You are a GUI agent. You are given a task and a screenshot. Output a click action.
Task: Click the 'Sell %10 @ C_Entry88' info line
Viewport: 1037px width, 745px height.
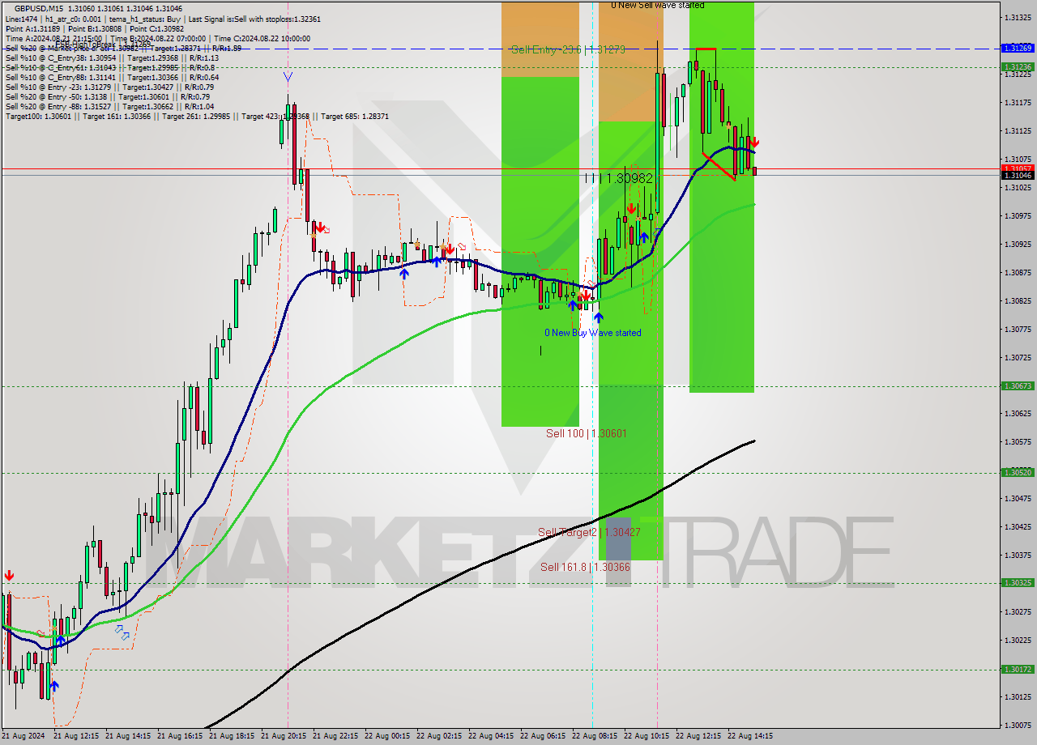pyautogui.click(x=110, y=78)
